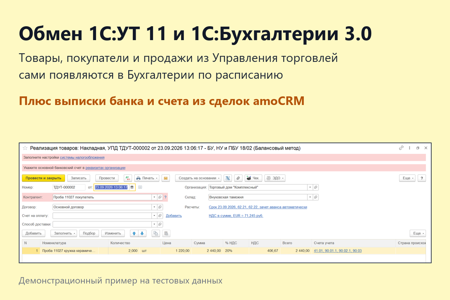This screenshot has width=450, height=300.
Task: Click Добавить link next to Счет на оплату
Action: [x=174, y=216]
